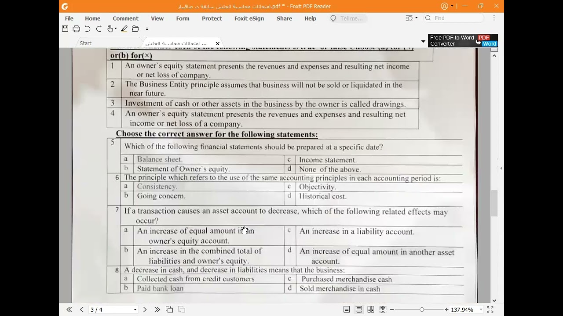Click the vertical scrollbar thumb

point(494,203)
